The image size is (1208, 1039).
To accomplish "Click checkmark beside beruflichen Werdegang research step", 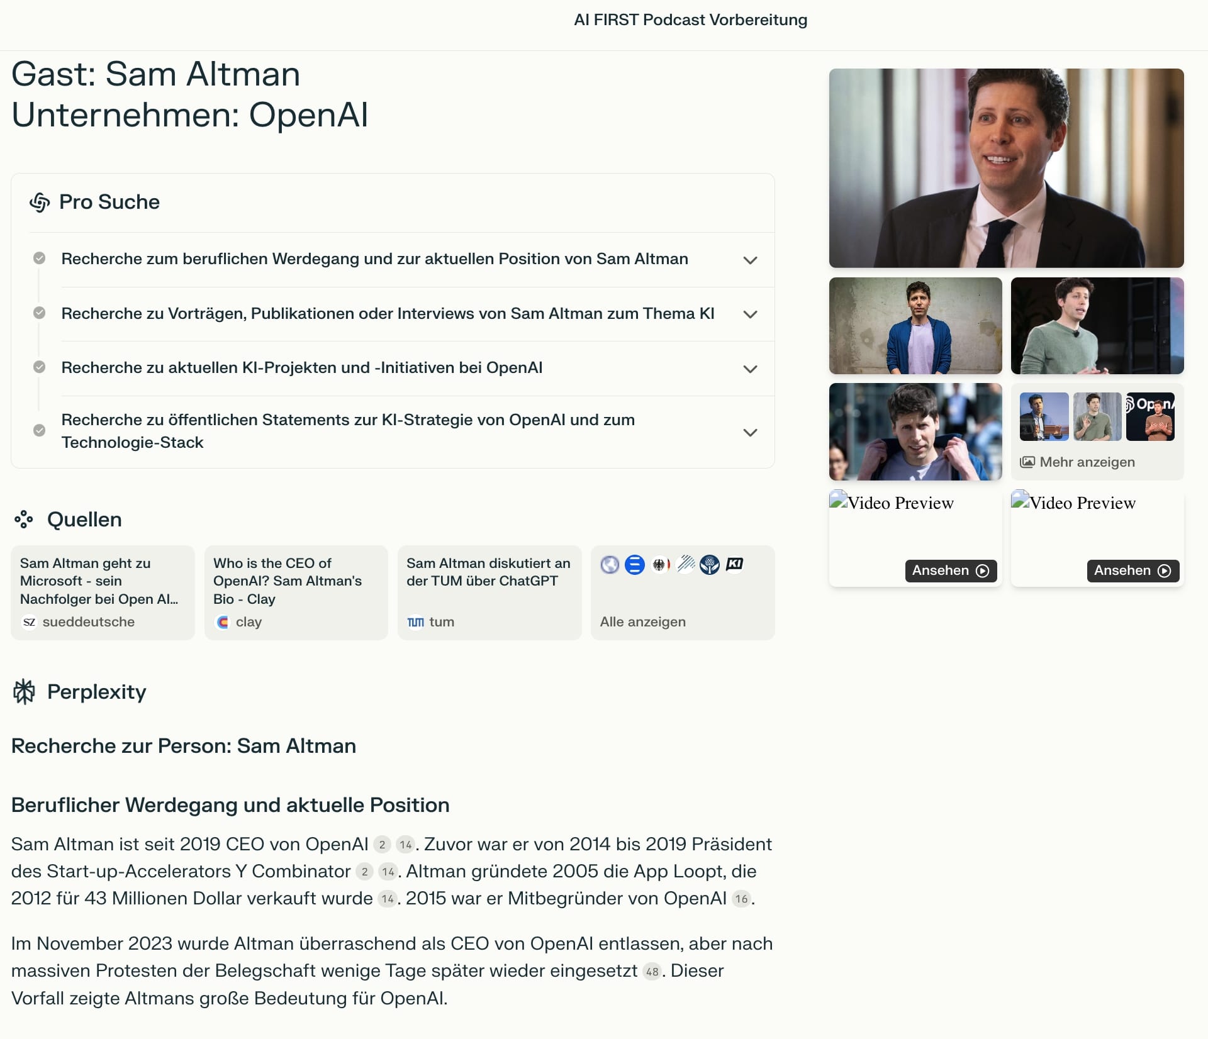I will click(39, 258).
